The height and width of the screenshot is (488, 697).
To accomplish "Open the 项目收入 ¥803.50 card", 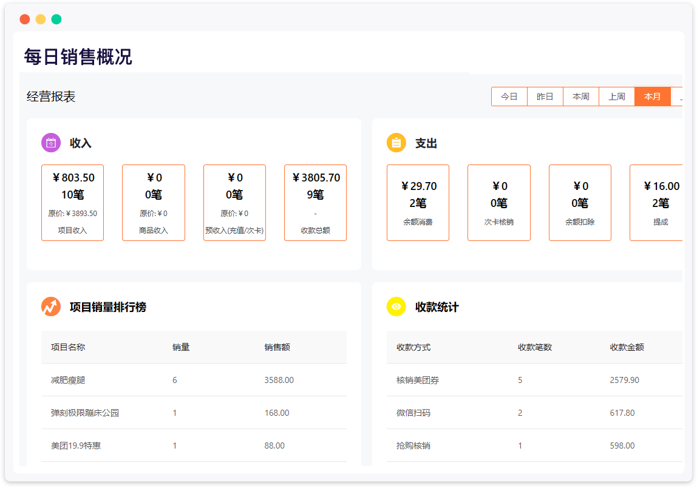I will [72, 203].
